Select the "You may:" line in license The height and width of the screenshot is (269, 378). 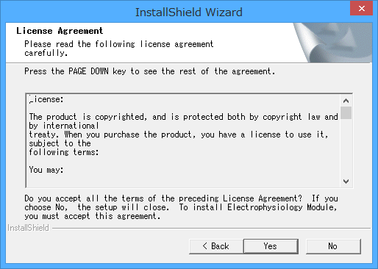coord(46,170)
